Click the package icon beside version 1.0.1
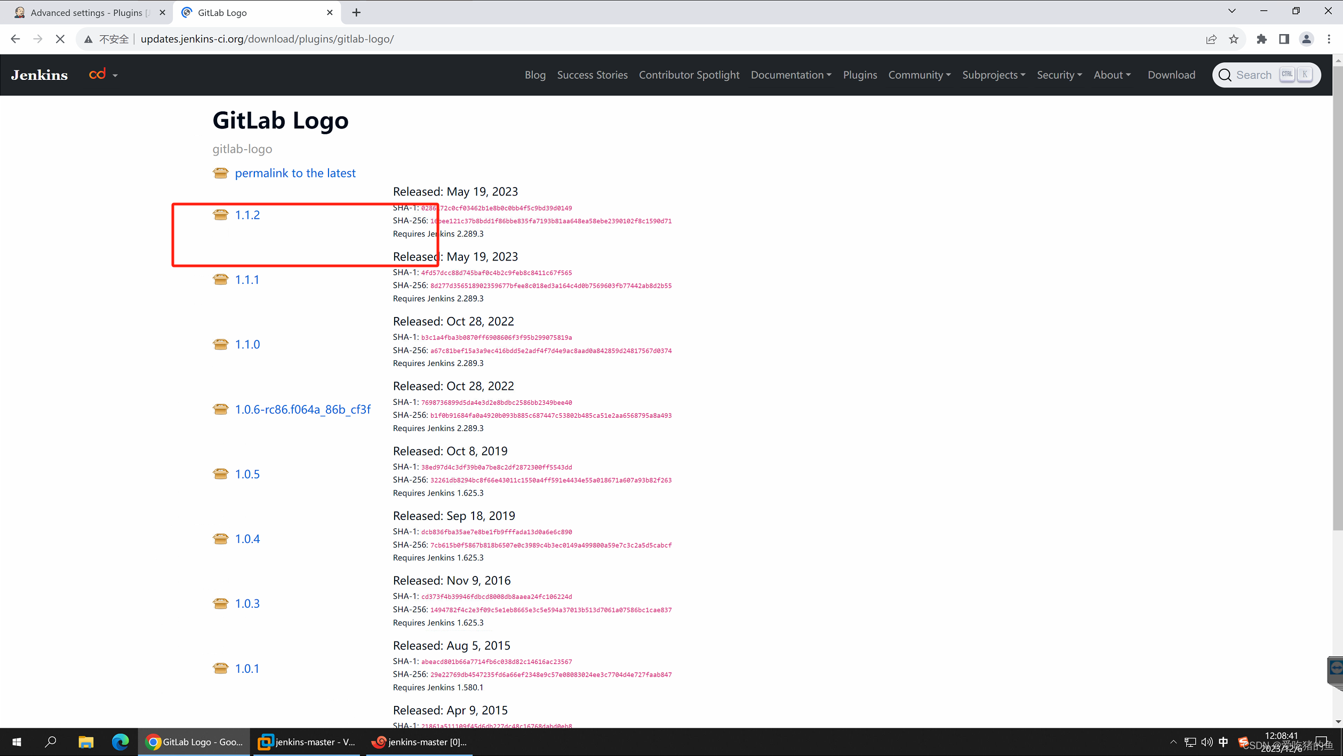1343x756 pixels. click(220, 668)
